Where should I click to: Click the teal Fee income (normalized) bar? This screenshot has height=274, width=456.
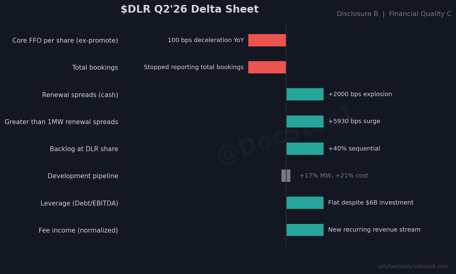[x=305, y=230]
